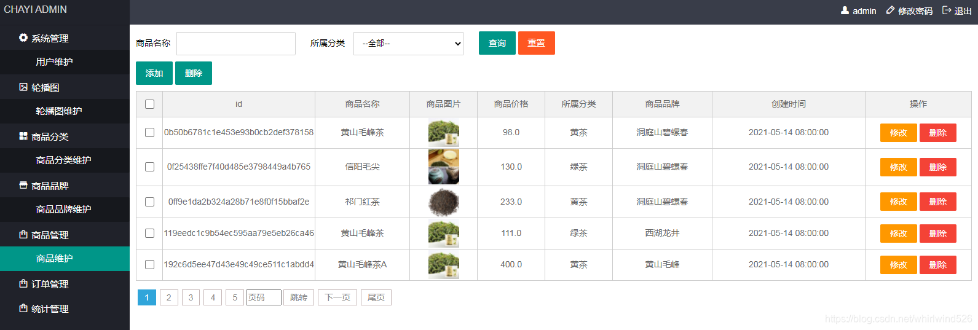The height and width of the screenshot is (330, 978).
Task: Click 修改 for the 111.0 price row
Action: click(x=899, y=234)
